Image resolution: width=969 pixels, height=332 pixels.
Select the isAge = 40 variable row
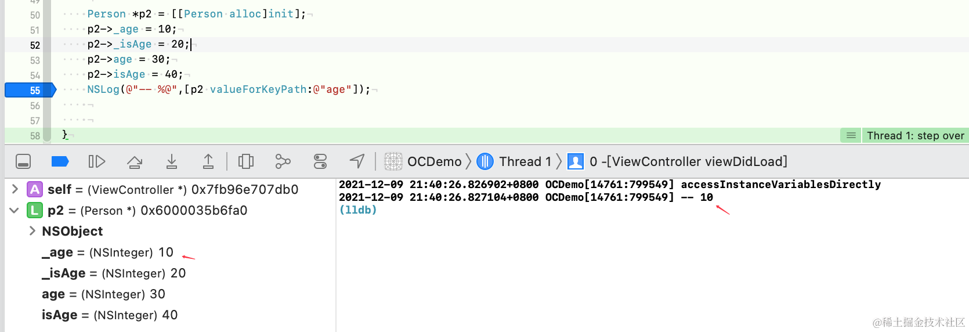(x=110, y=315)
